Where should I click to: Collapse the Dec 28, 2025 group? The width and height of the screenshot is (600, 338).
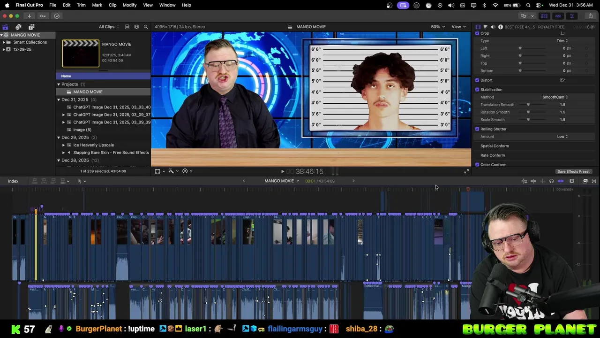point(59,161)
